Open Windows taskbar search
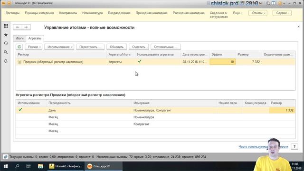The width and height of the screenshot is (304, 171). [x=17, y=166]
